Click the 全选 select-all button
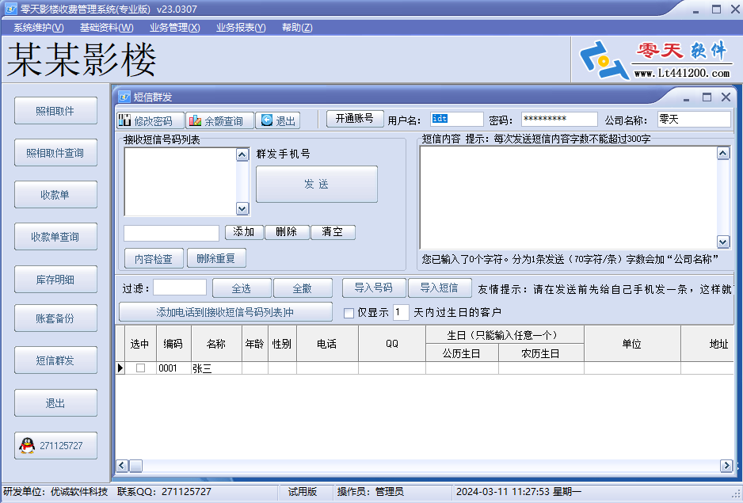This screenshot has width=743, height=503. pos(241,288)
